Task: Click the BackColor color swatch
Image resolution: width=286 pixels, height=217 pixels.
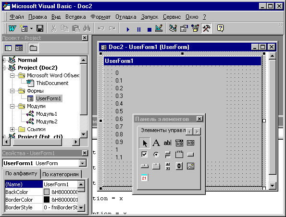Action: coord(47,192)
